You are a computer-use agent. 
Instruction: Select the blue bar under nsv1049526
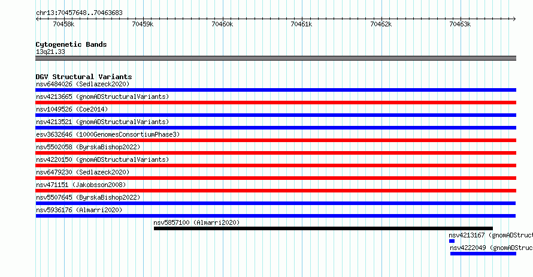(x=275, y=115)
